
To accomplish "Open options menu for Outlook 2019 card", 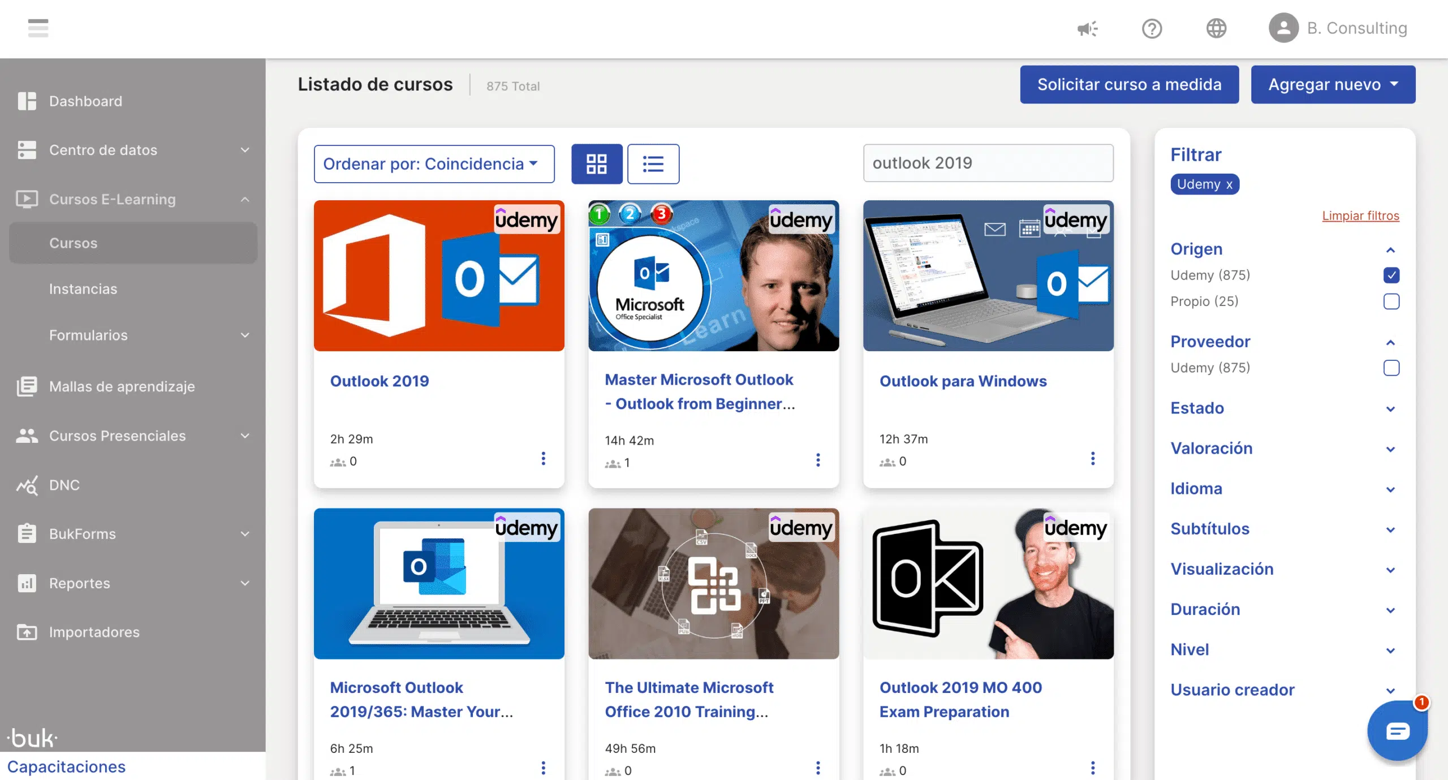I will 544,459.
